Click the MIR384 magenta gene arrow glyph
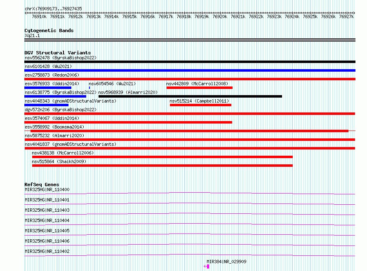Image resolution: width=367 pixels, height=271 pixels. pos(207,266)
